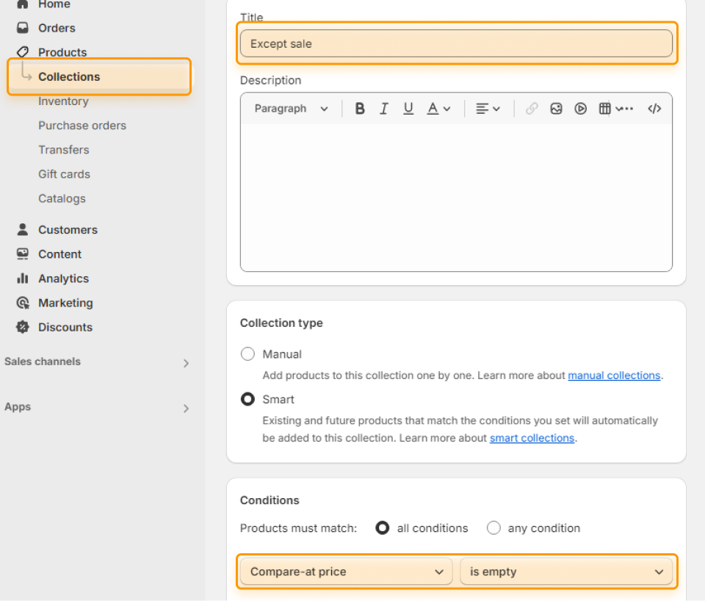Toggle italic formatting in description editor
Viewport: 705px width, 601px height.
(384, 109)
